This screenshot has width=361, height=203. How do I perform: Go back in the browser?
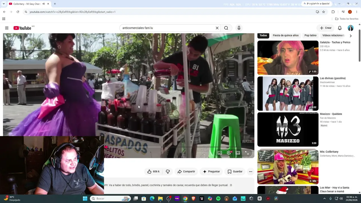pos(4,12)
